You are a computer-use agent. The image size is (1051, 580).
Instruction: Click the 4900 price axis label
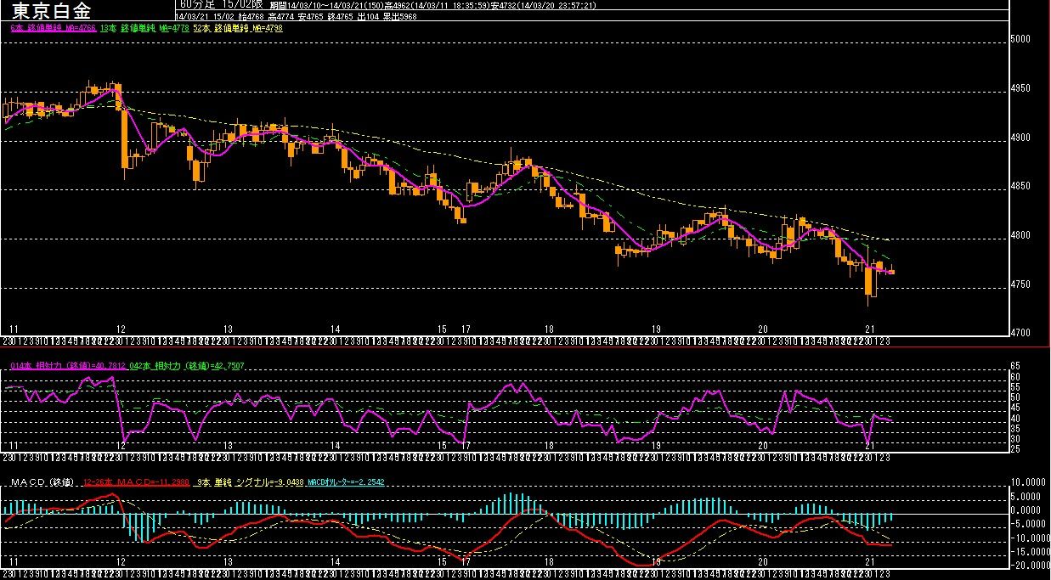tap(1020, 138)
